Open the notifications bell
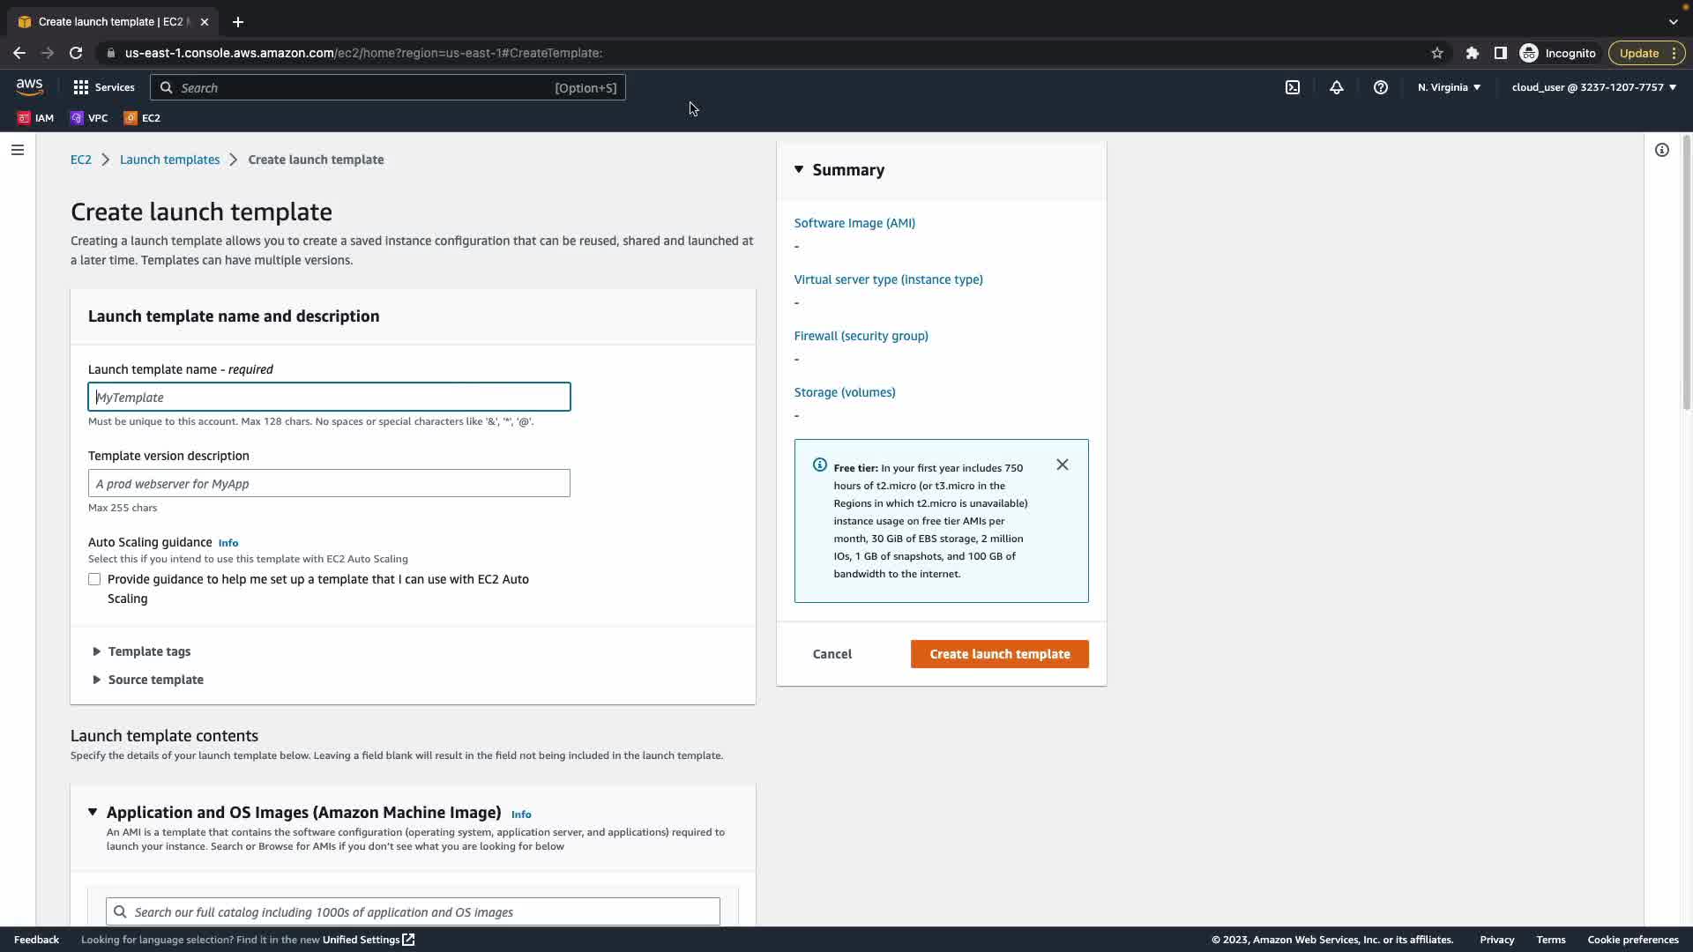Screen dimensions: 1693x952 (1337, 87)
